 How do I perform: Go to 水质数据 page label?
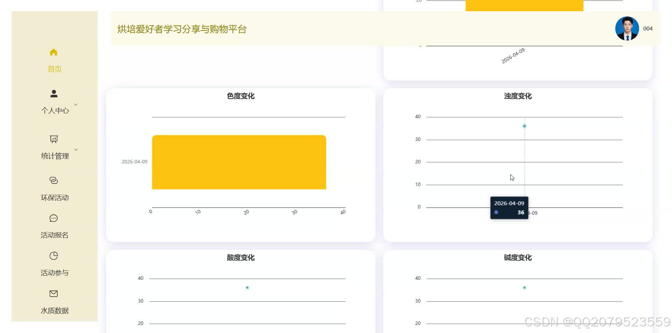[x=55, y=311]
